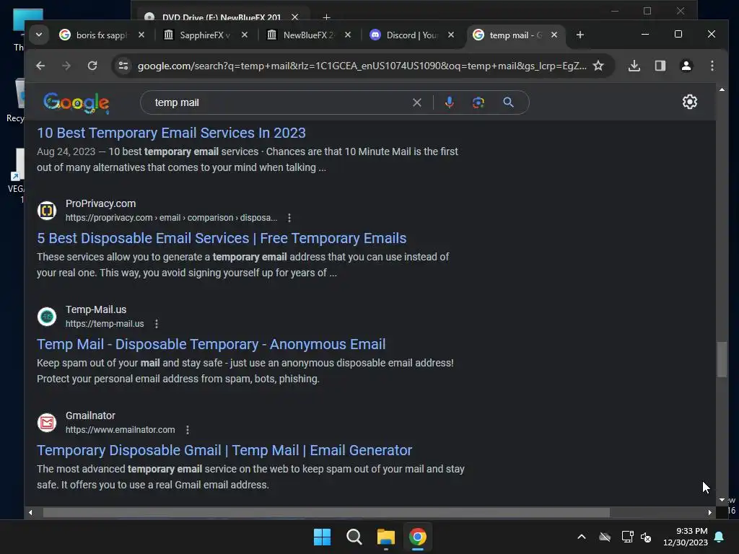Go back to the previous page

coord(40,66)
